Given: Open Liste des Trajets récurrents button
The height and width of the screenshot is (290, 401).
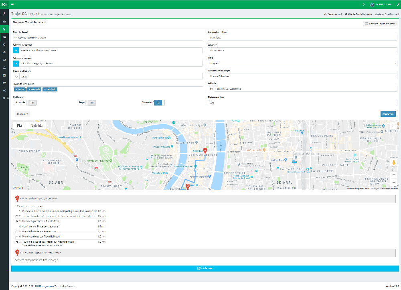Looking at the screenshot, I should (380, 24).
